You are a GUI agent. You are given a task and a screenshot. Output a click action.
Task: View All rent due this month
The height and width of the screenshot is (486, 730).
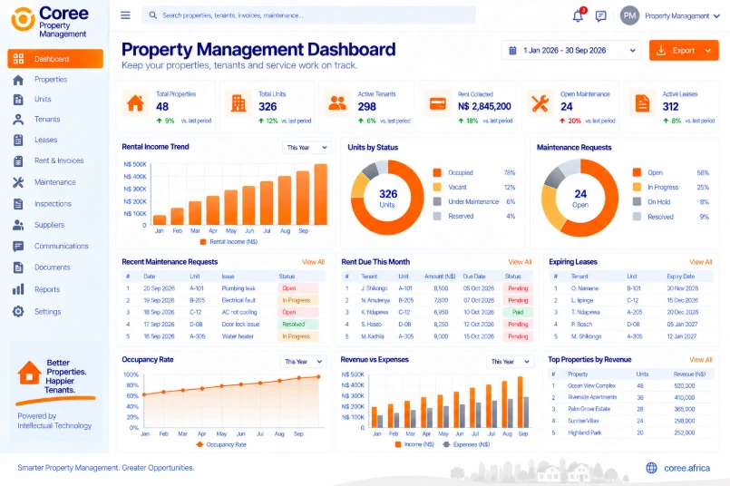click(520, 262)
